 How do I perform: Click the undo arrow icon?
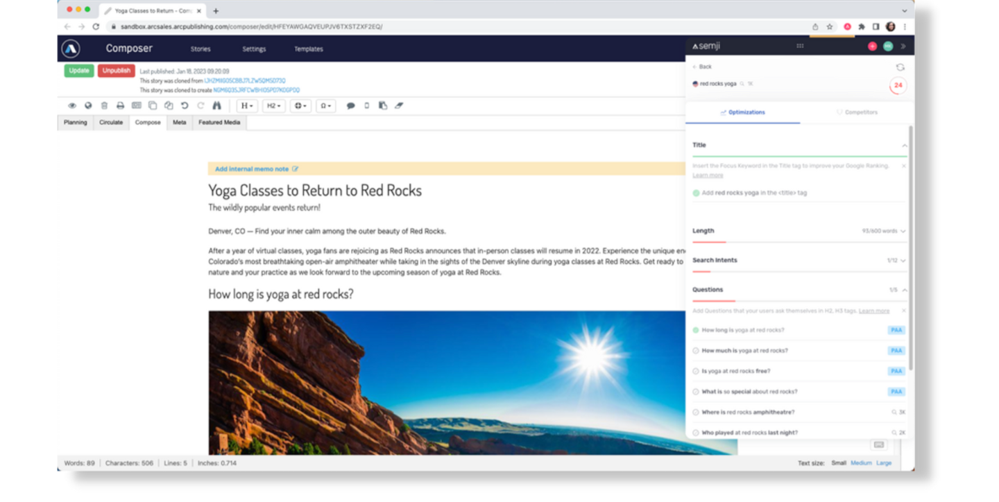[x=185, y=106]
